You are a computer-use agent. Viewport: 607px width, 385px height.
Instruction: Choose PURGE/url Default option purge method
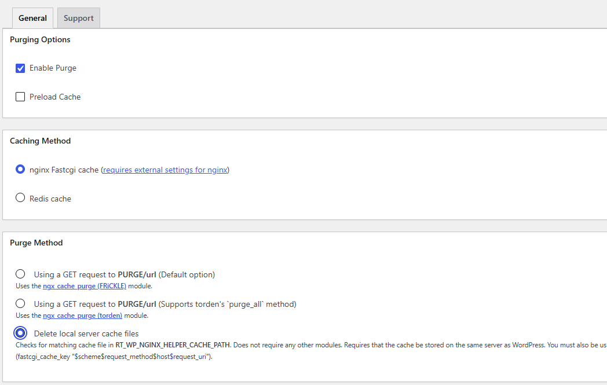pyautogui.click(x=20, y=274)
